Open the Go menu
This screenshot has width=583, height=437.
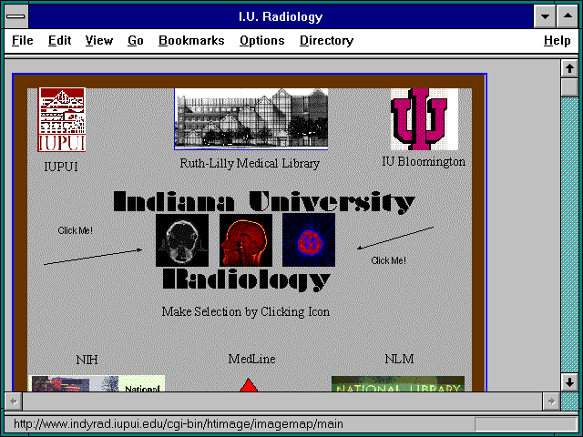pyautogui.click(x=136, y=40)
